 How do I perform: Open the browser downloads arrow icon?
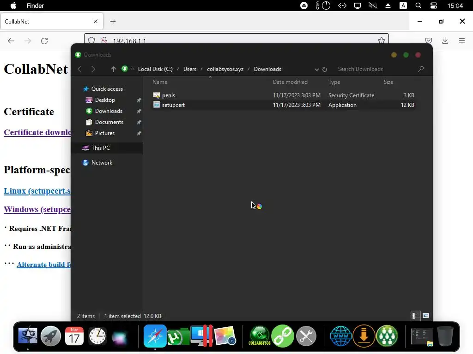[445, 41]
